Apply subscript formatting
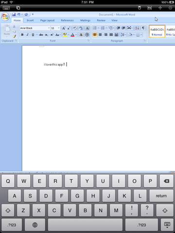Screen dimensions: 175x233 point(46,34)
